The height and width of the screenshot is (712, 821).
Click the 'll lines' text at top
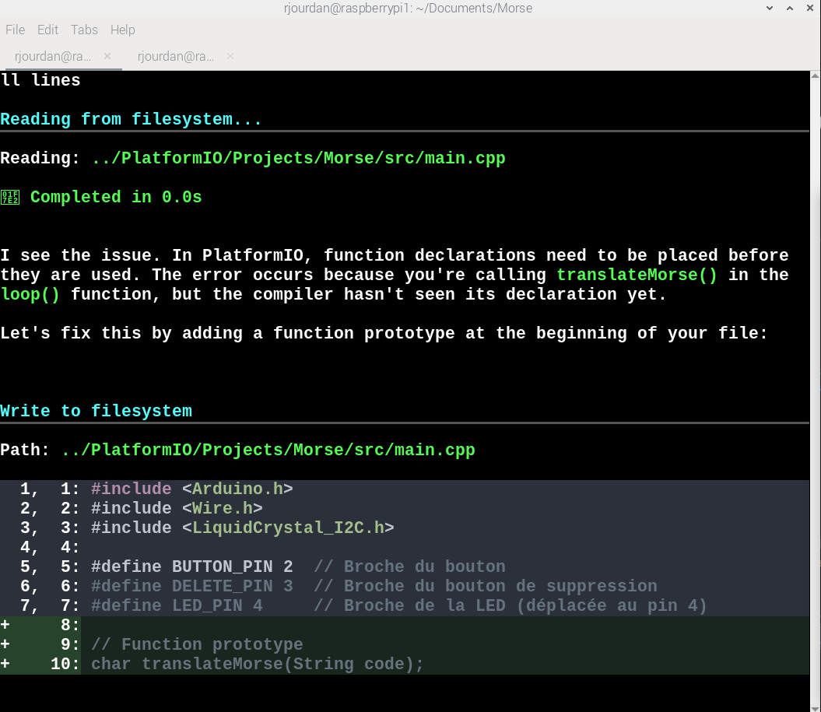40,80
